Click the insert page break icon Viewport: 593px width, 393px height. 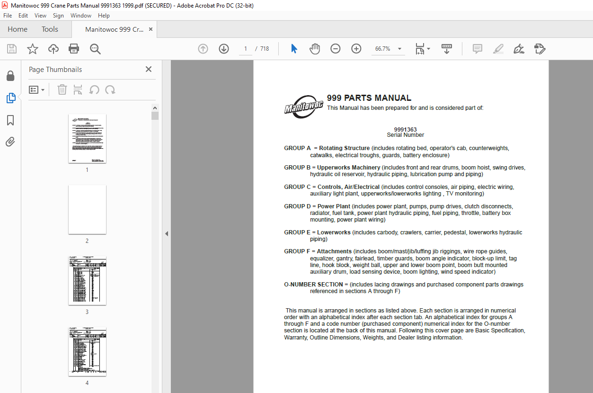point(78,89)
